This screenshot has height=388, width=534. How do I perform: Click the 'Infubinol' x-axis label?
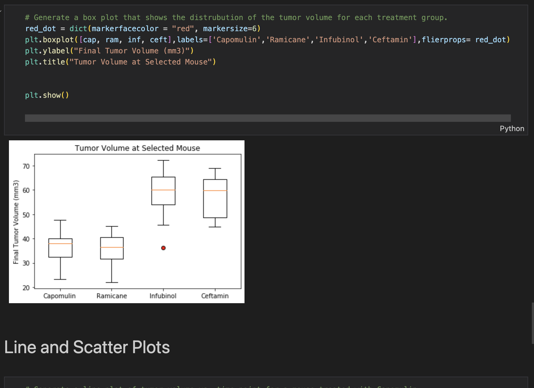(x=163, y=296)
